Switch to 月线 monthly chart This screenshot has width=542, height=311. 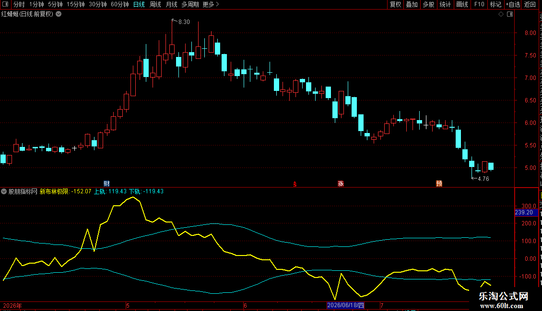click(x=171, y=4)
